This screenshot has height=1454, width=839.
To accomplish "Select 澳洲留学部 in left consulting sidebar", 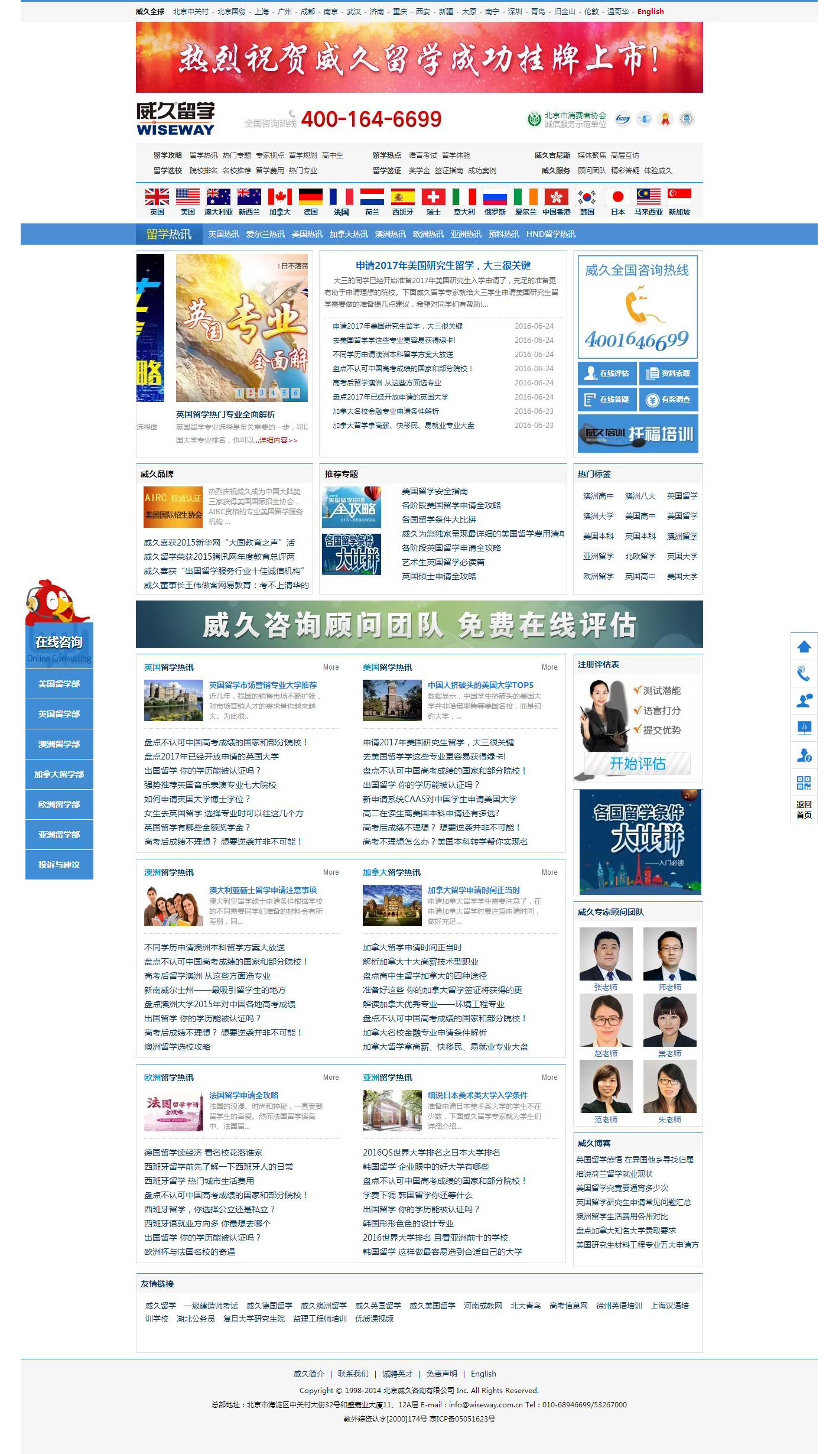I will pyautogui.click(x=59, y=744).
